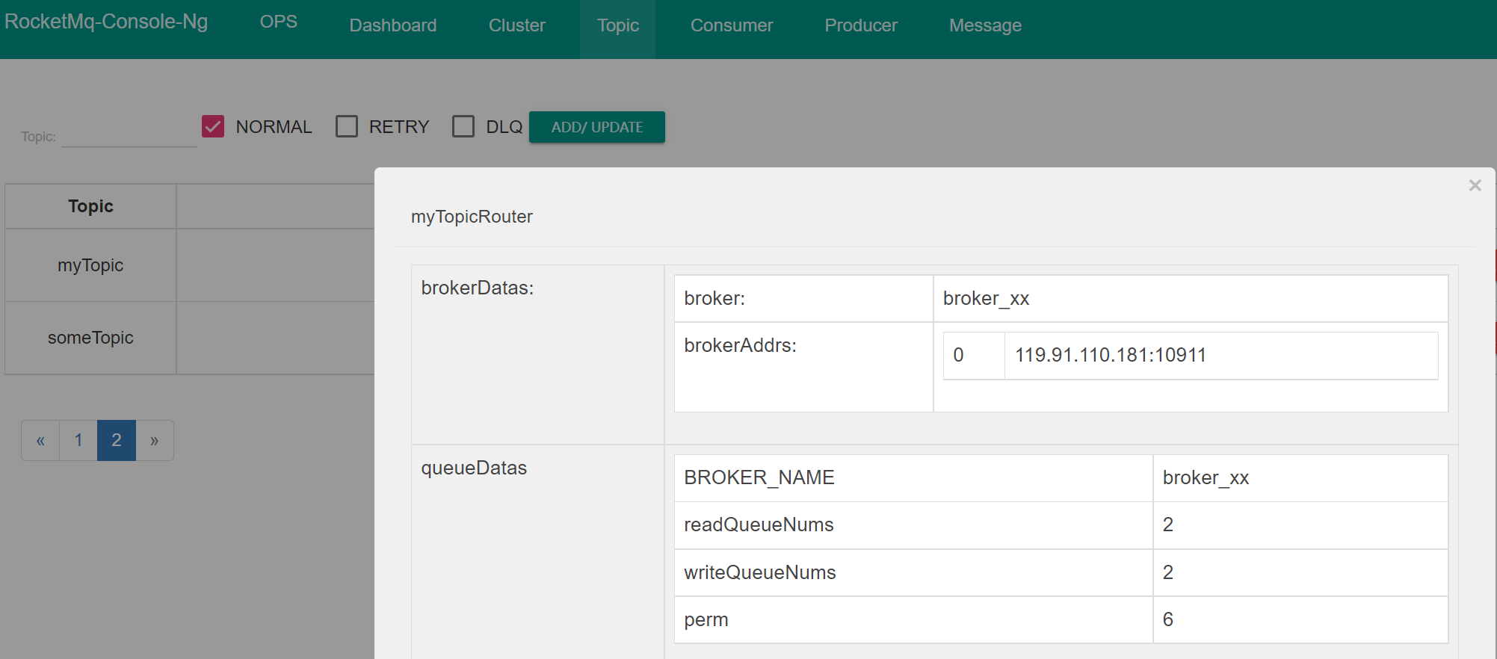Image resolution: width=1497 pixels, height=659 pixels.
Task: Focus the Topic filter input field
Action: click(129, 136)
